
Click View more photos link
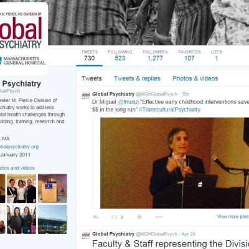[233, 217]
